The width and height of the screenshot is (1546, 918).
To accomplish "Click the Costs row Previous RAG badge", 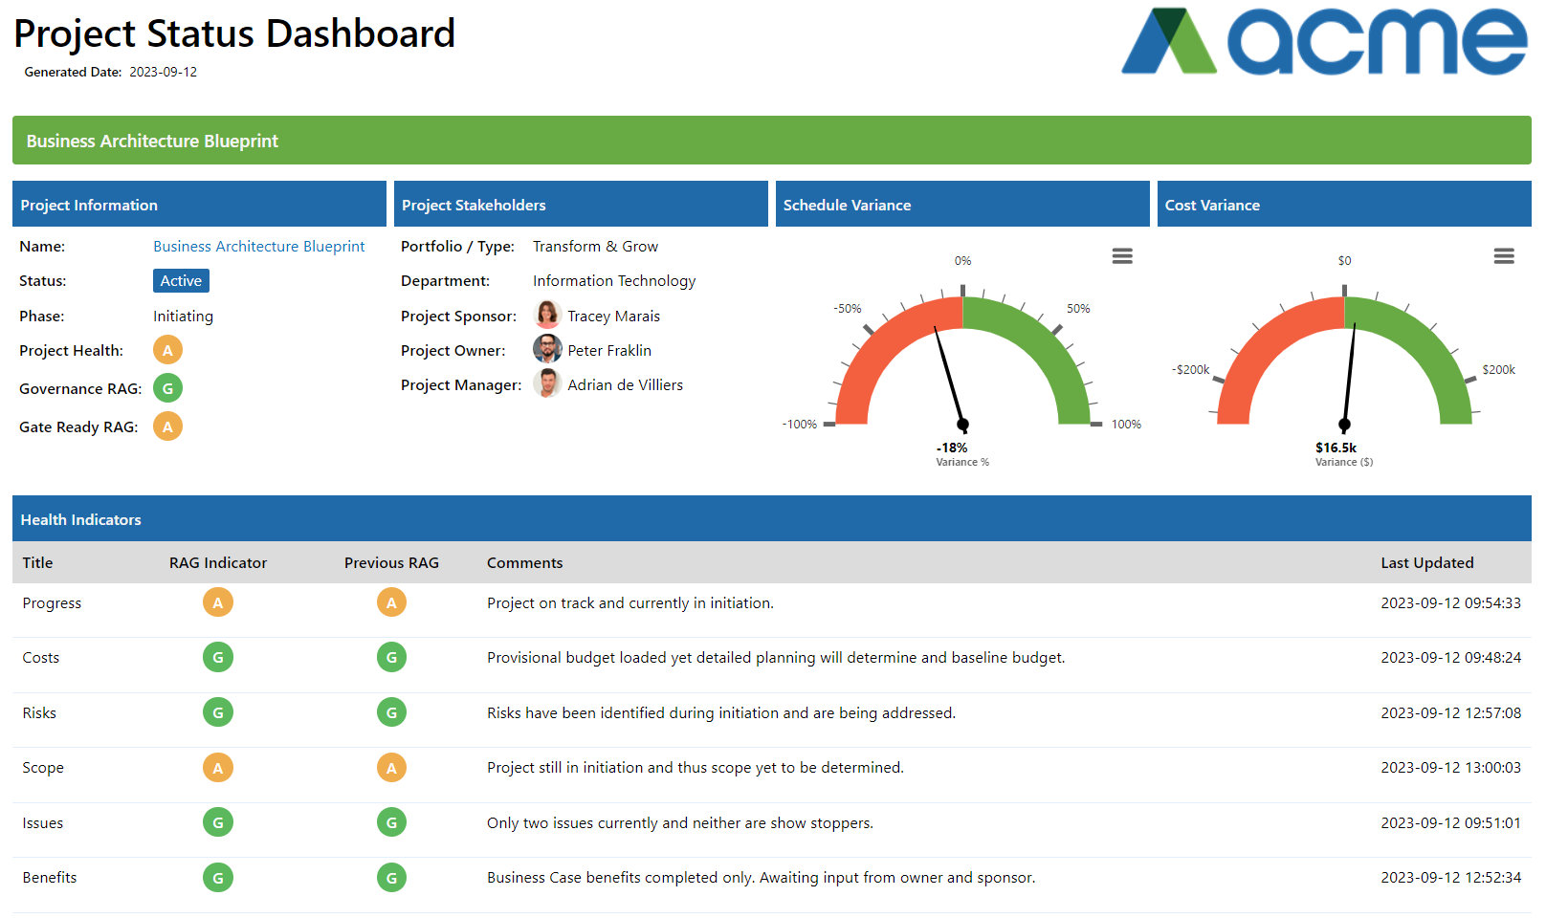I will click(391, 658).
